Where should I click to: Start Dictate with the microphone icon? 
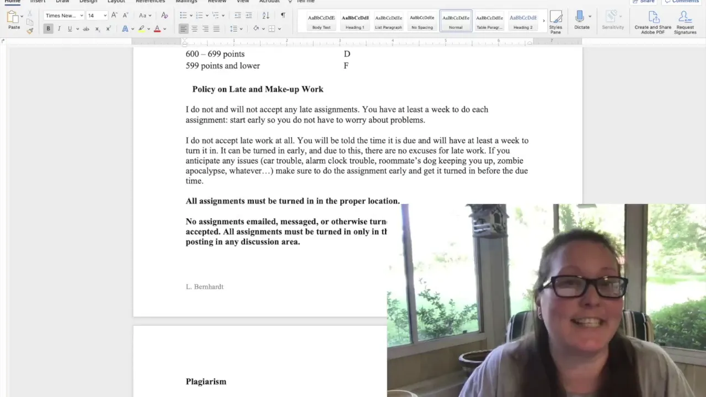click(x=579, y=17)
